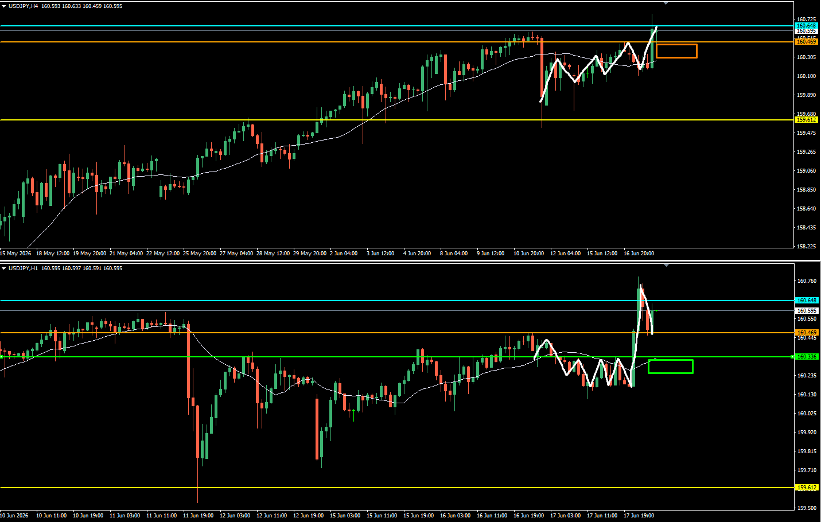Viewport: 821px width, 522px height.
Task: Click the USDJPY,H1 chart title text
Action: pyautogui.click(x=23, y=268)
